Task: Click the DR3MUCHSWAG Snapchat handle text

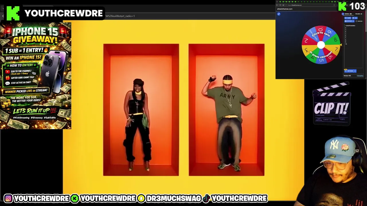Action: (174, 198)
